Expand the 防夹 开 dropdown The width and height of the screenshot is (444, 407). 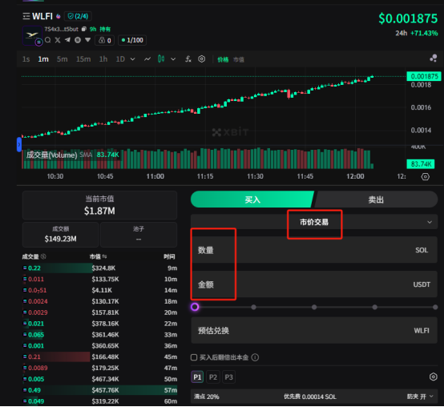pos(420,397)
